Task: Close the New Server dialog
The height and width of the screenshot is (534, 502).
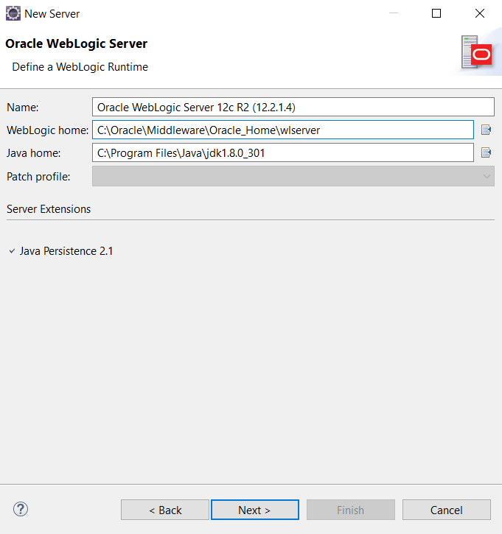Action: click(480, 13)
